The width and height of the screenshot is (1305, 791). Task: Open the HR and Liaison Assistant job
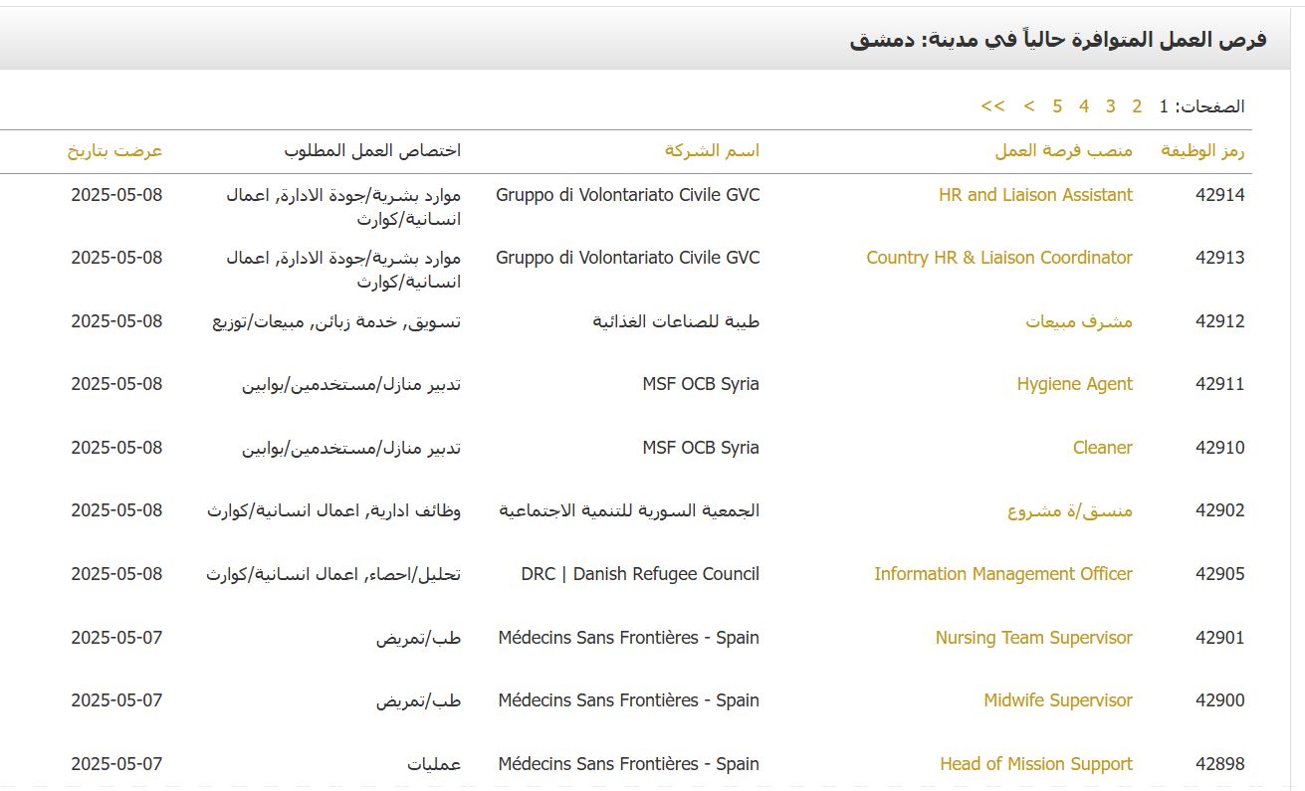click(x=1035, y=195)
